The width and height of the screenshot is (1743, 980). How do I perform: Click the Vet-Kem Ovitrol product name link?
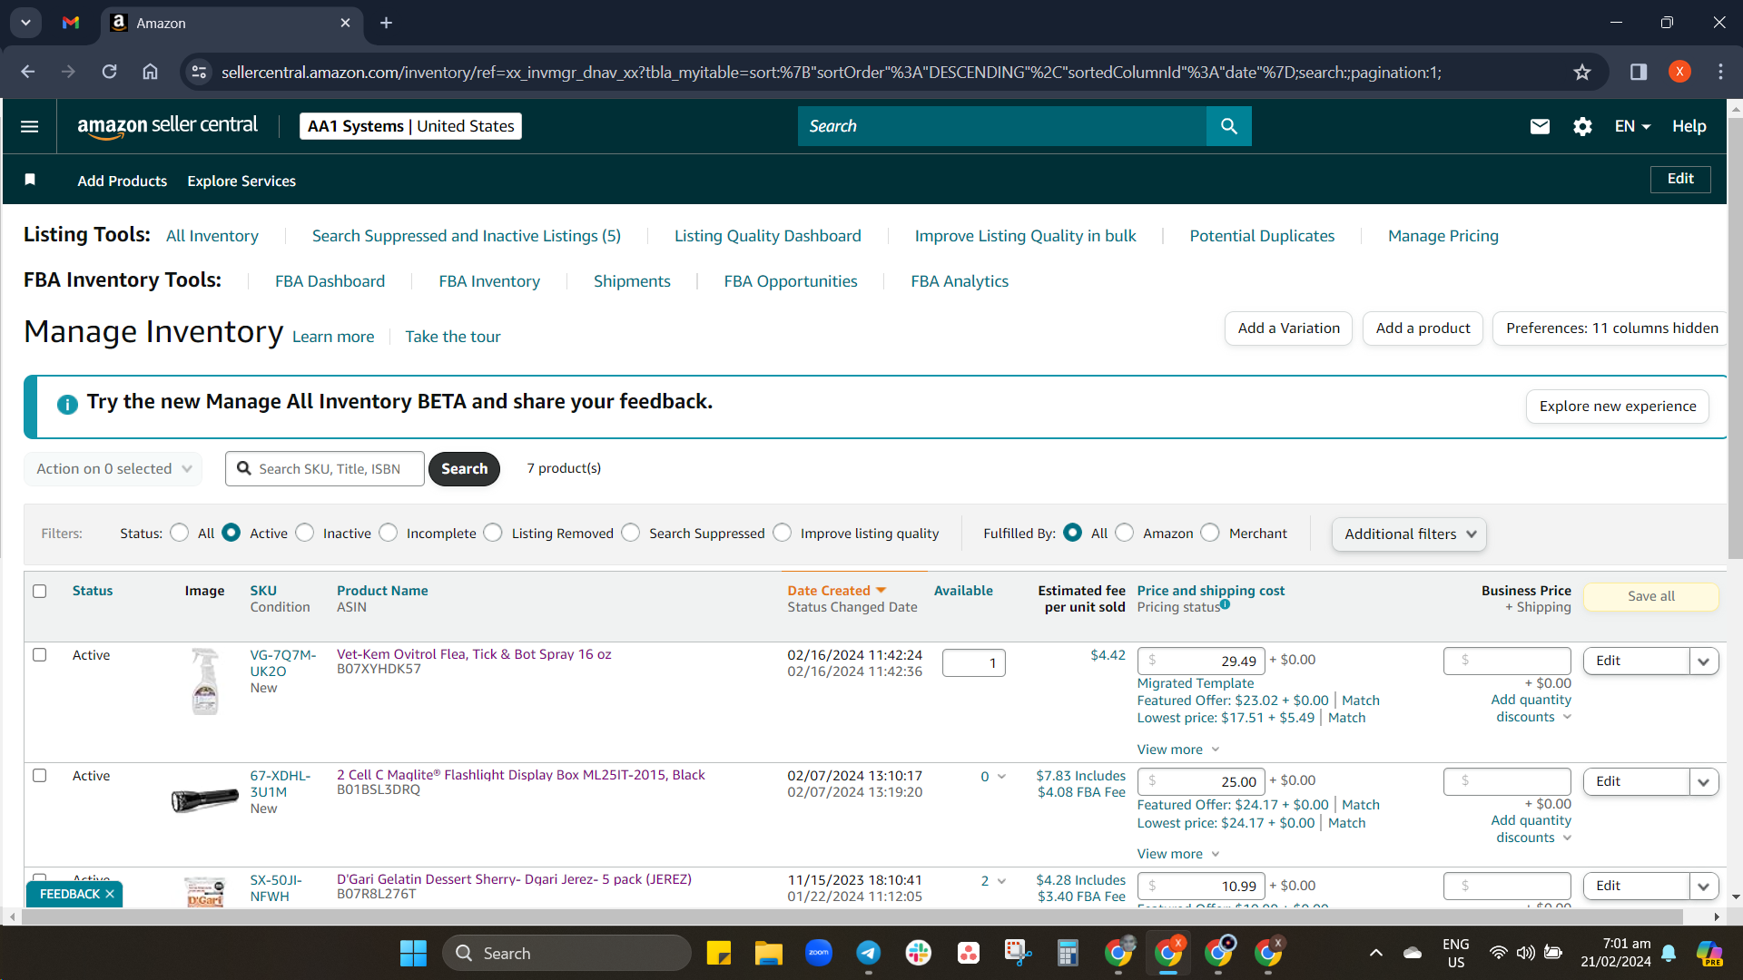coord(474,654)
